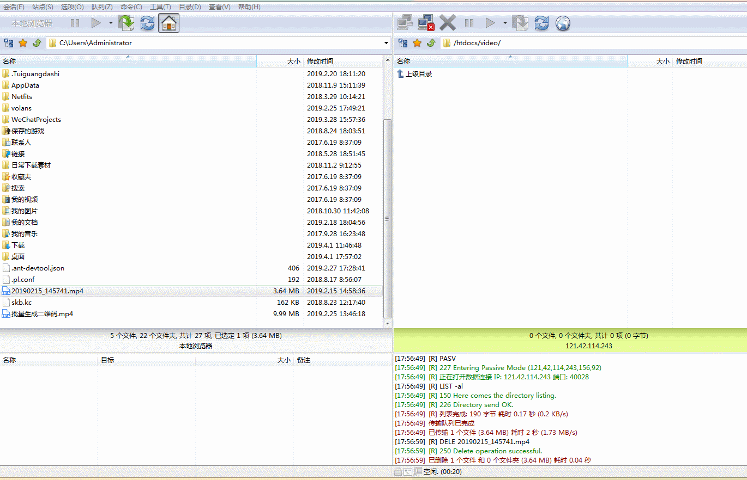Open bookmarks star in local address bar
Viewport: 747px width, 480px height.
tap(23, 43)
